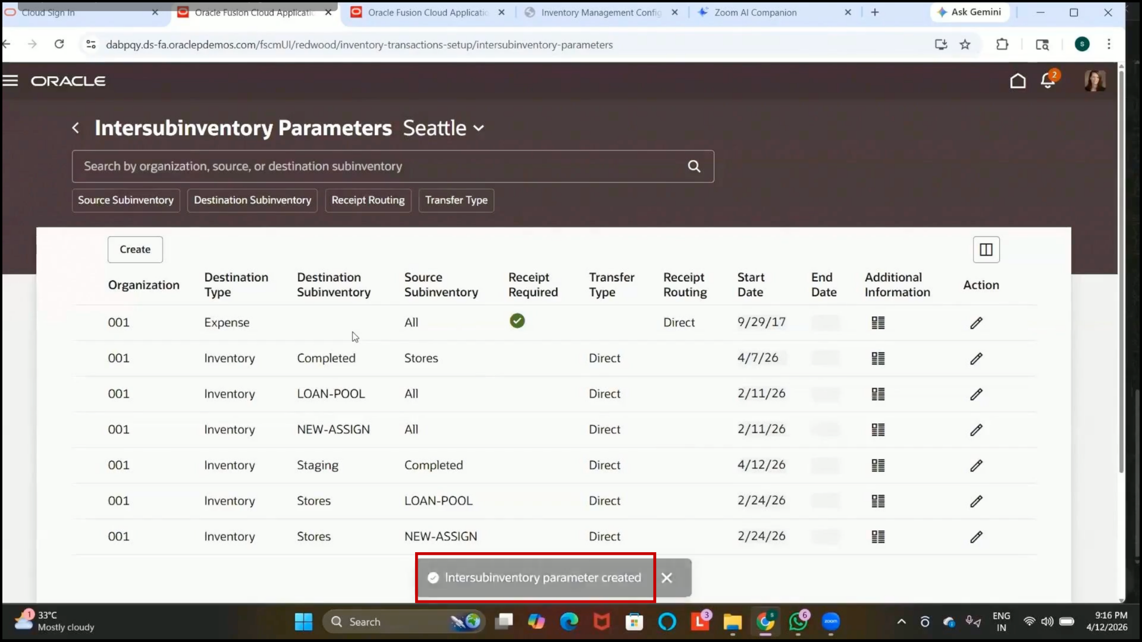1142x642 pixels.
Task: Reload the browser page
Action: (59, 44)
